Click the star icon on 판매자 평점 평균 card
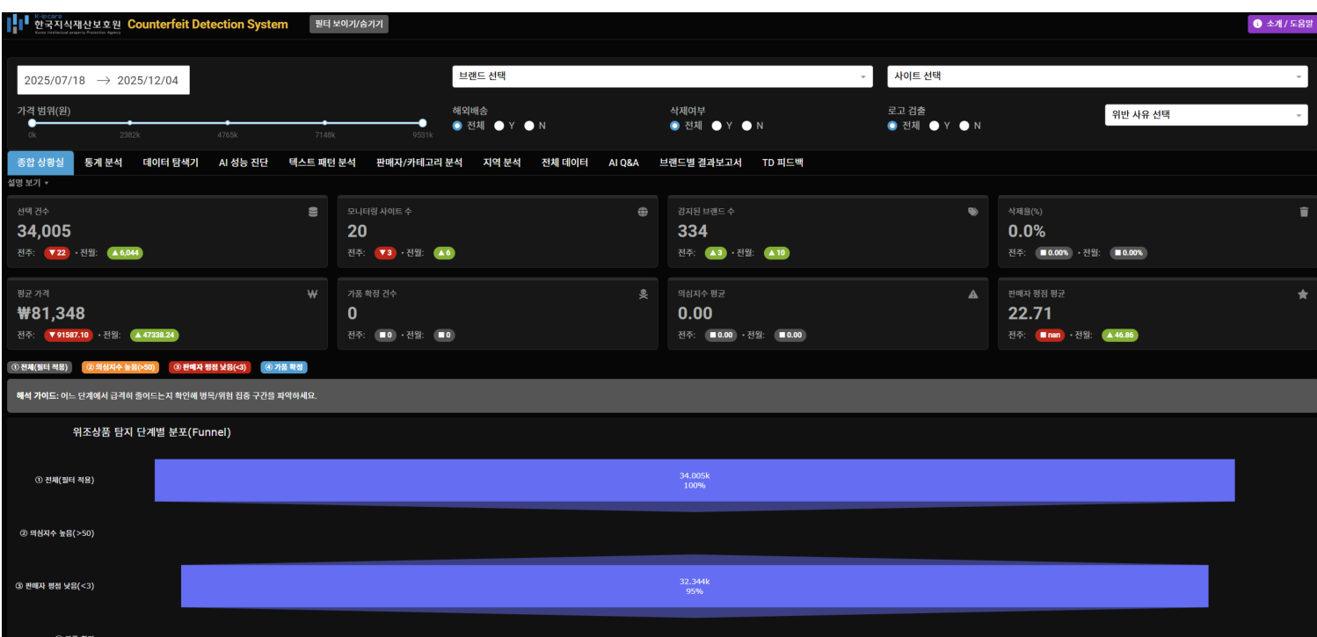The width and height of the screenshot is (1317, 637). [x=1301, y=294]
